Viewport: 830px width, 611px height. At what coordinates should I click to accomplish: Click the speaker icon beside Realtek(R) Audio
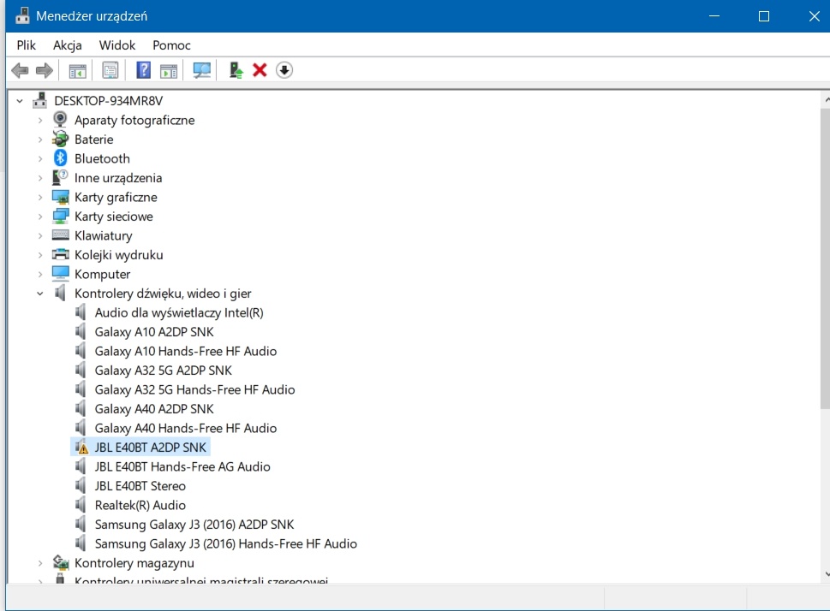[x=81, y=505]
